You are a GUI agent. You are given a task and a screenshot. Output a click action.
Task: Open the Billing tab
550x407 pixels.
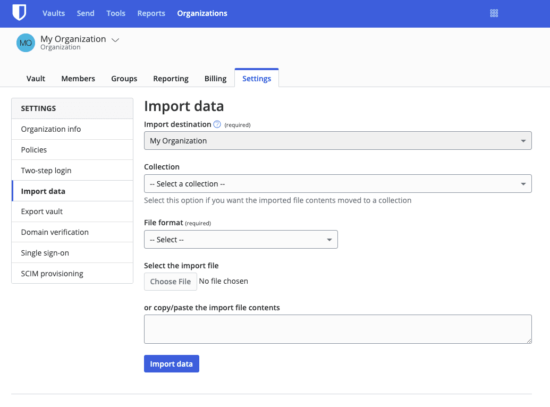215,78
